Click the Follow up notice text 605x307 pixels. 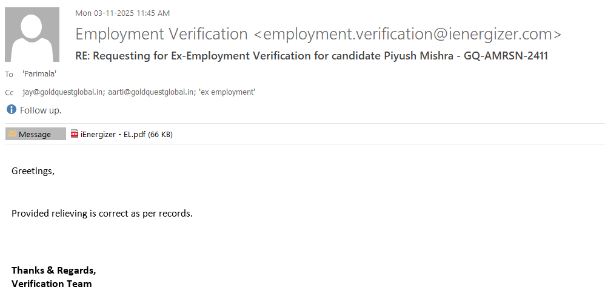[41, 110]
